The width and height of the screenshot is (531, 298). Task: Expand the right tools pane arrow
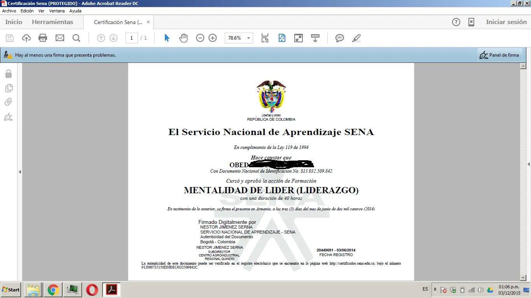coord(529,165)
